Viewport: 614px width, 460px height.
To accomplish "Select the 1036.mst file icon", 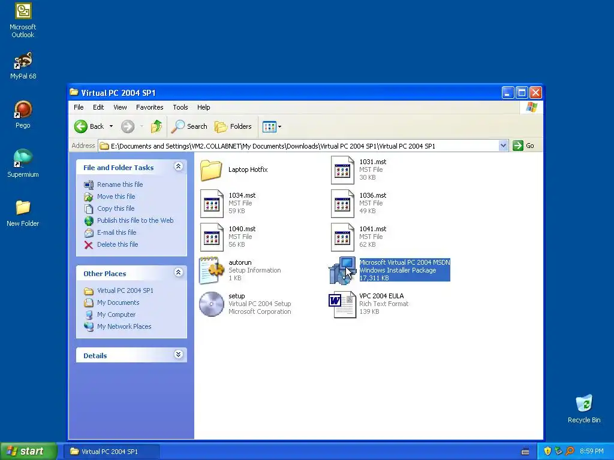I will [342, 204].
